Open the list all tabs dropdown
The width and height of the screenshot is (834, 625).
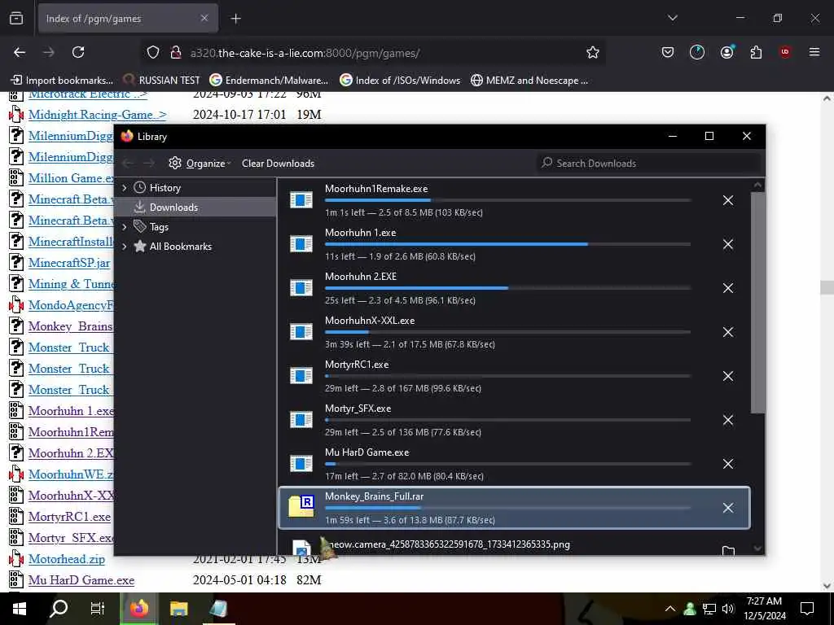pyautogui.click(x=672, y=18)
